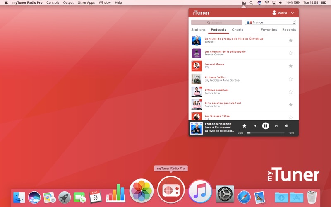This screenshot has height=207, width=331.
Task: Click the myTuner logo in the popup header
Action: (201, 13)
